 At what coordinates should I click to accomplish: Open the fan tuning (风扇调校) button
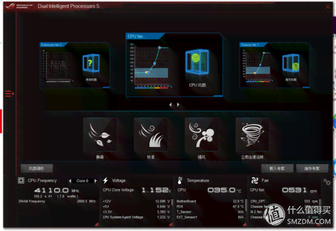click(x=36, y=168)
